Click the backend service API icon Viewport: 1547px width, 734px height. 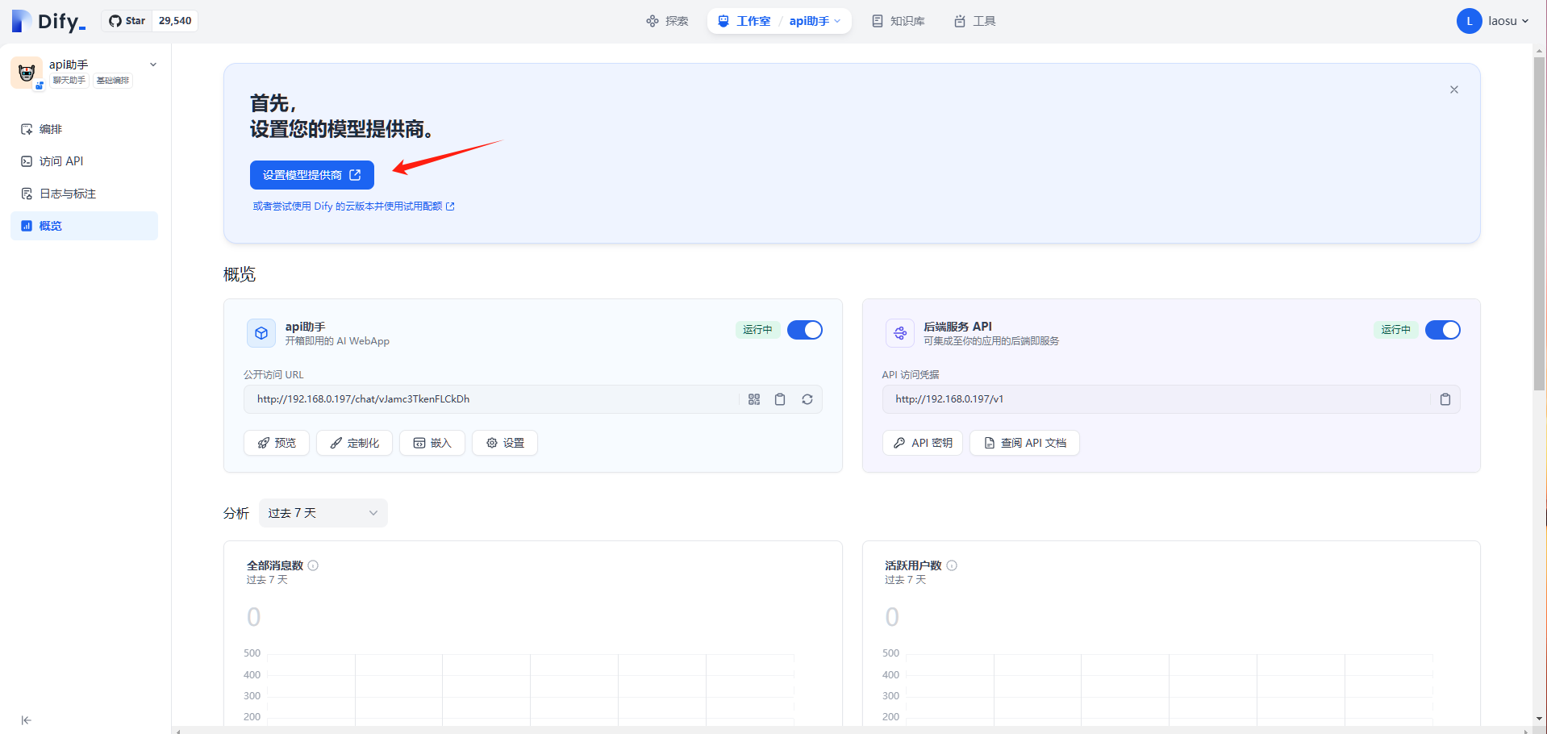[x=900, y=333]
